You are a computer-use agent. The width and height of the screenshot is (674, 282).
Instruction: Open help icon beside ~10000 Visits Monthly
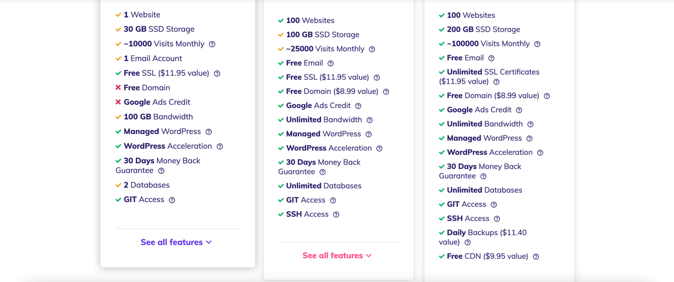[212, 44]
